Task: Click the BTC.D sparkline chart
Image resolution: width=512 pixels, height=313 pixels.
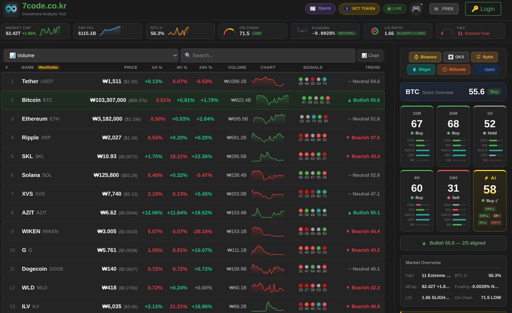Action: tap(178, 31)
